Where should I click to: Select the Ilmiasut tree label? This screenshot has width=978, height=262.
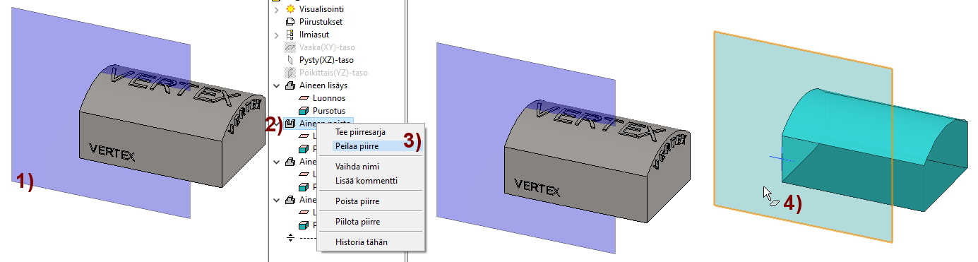(x=314, y=35)
